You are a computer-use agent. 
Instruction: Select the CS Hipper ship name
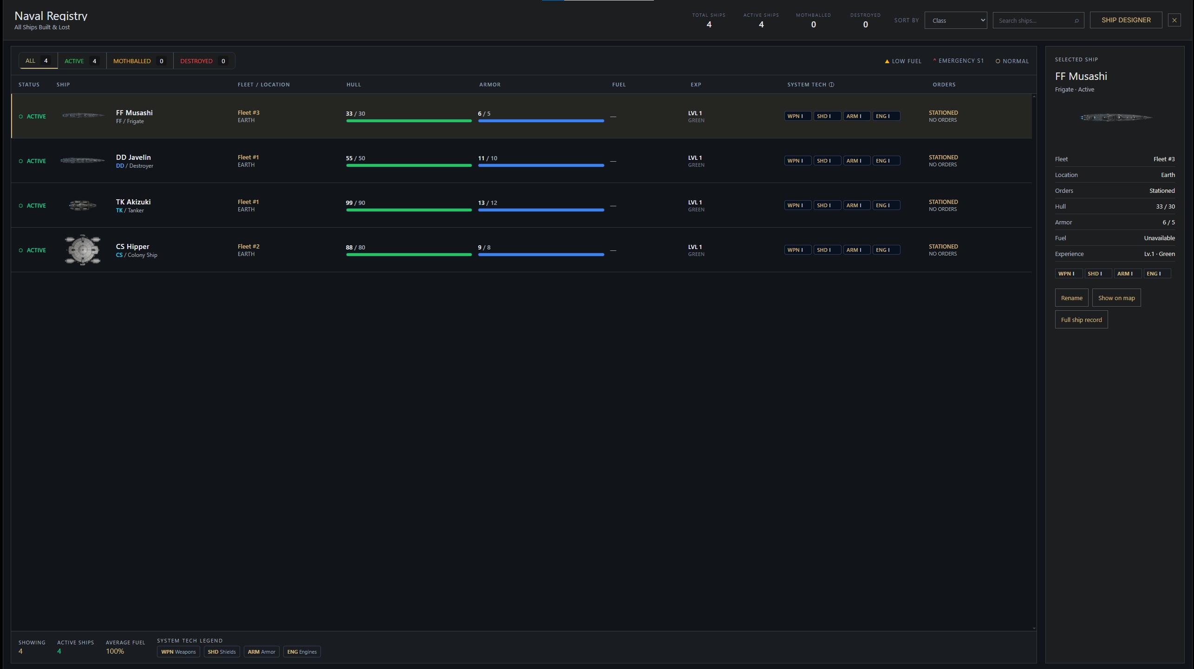pos(132,246)
